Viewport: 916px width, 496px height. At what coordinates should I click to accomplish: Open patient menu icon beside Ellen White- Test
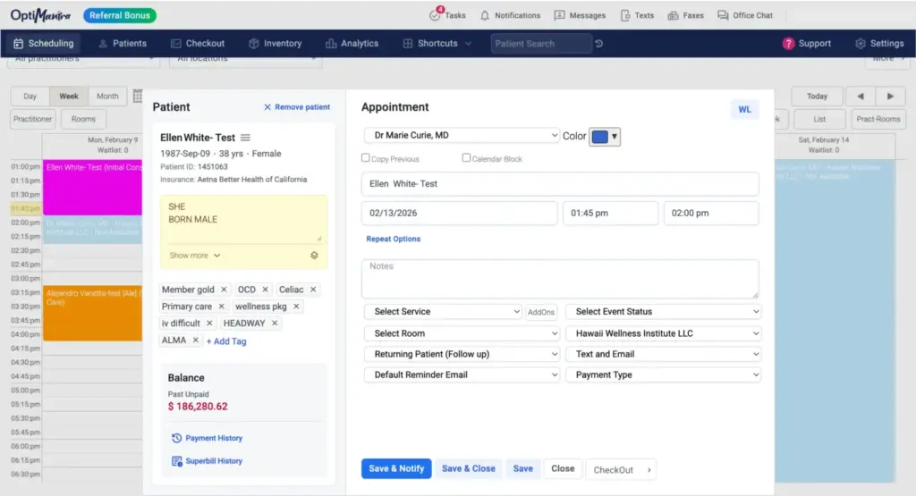coord(245,138)
